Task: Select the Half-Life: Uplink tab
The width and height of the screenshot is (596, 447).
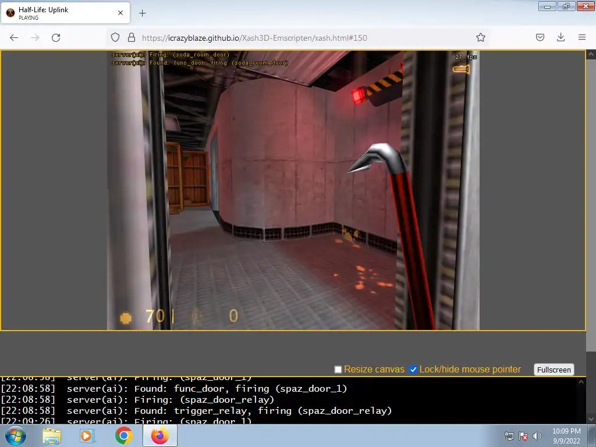Action: tap(65, 13)
